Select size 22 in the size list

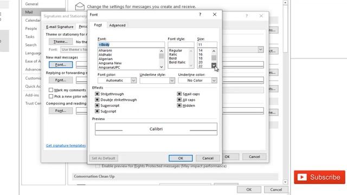pyautogui.click(x=201, y=66)
